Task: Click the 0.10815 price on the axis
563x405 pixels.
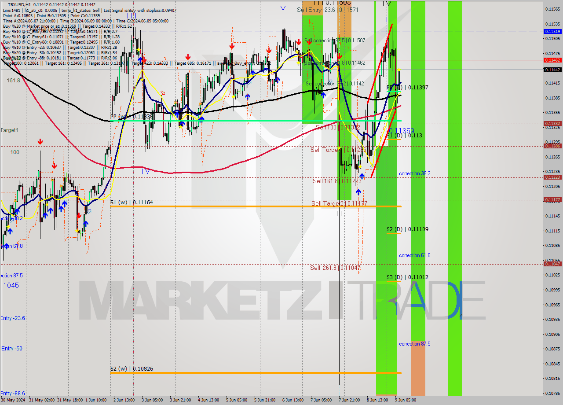Action: (552, 378)
